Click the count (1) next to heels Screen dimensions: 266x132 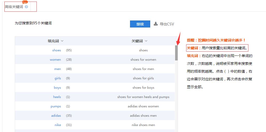pos(68,97)
